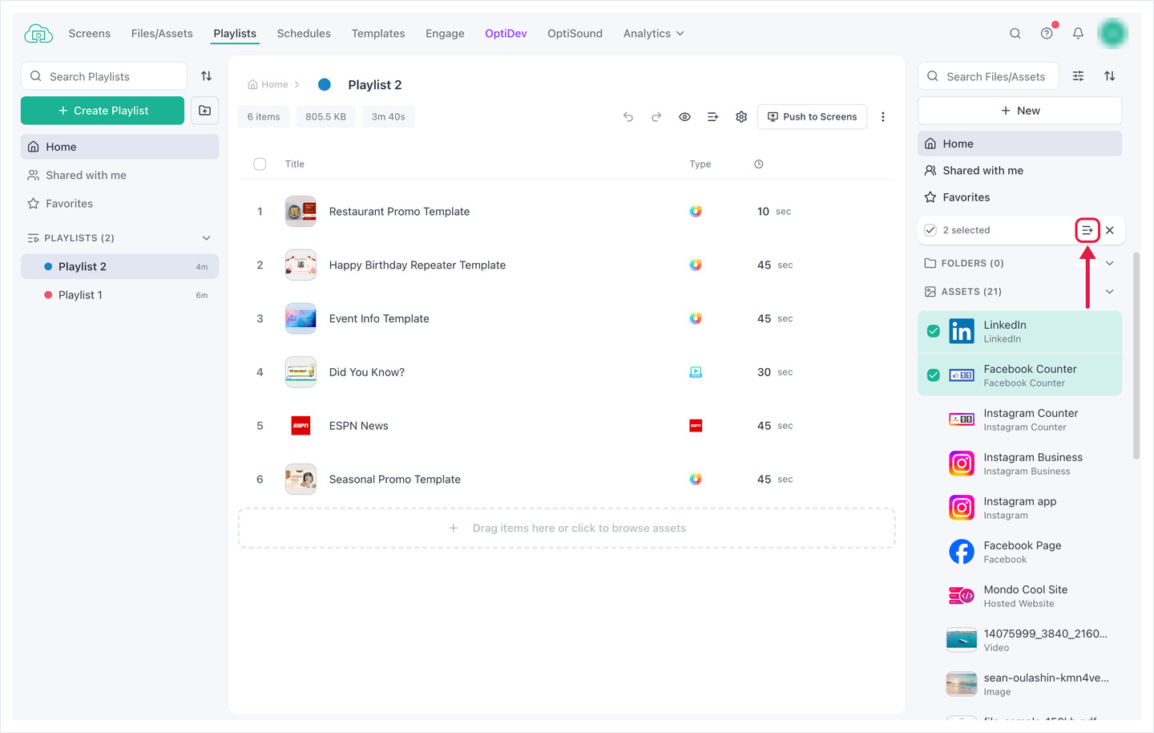
Task: Click the cloud logo icon
Action: click(x=38, y=34)
